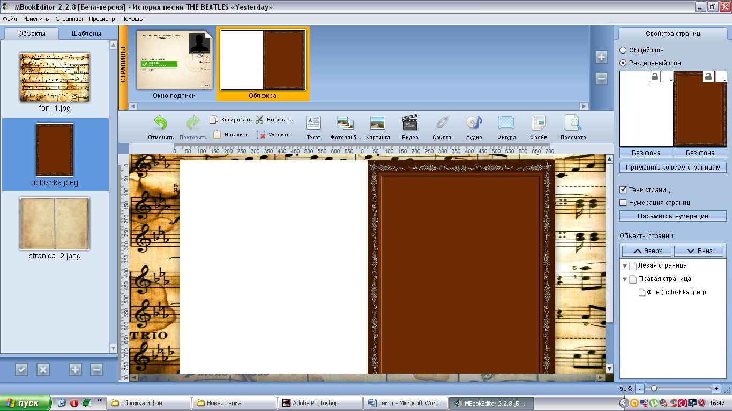
Task: Lock the left page background
Action: [655, 77]
